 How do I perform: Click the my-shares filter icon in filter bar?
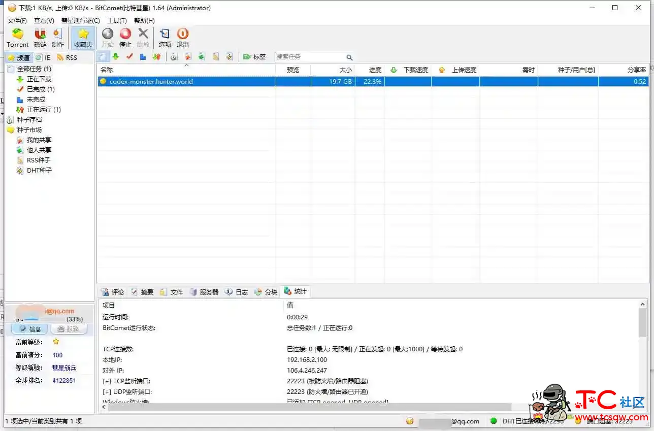coord(188,57)
